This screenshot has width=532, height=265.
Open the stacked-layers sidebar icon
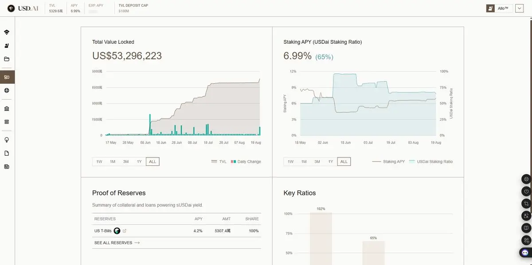pyautogui.click(x=7, y=122)
